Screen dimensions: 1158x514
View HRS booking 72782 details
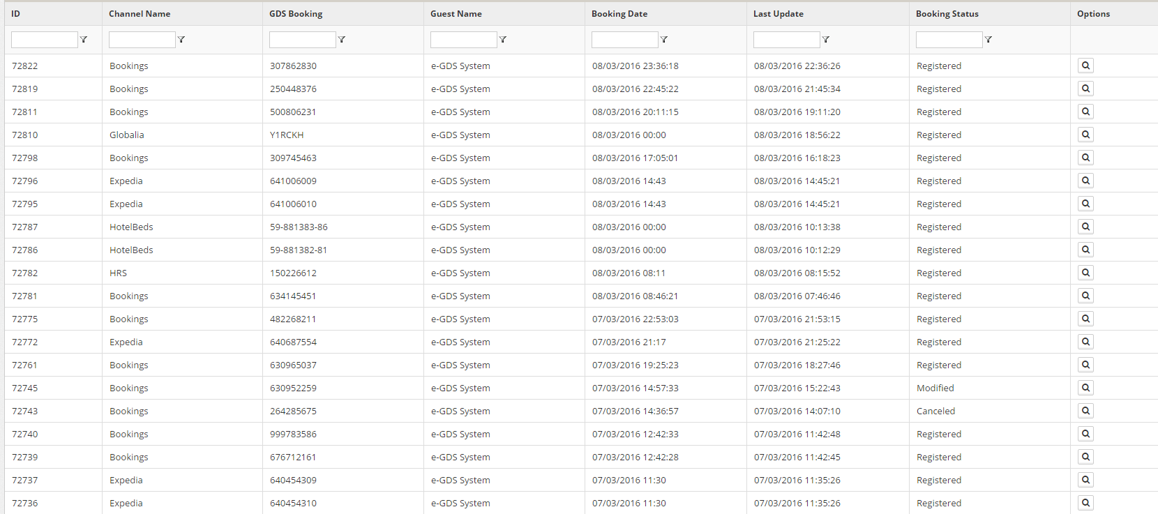1085,273
